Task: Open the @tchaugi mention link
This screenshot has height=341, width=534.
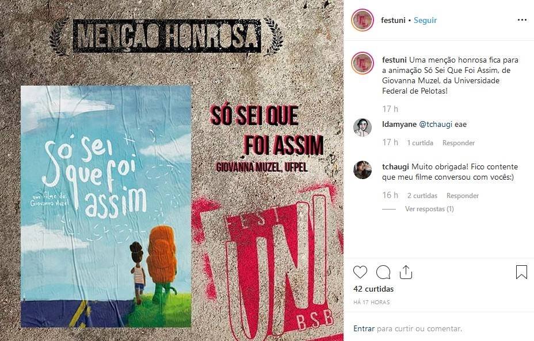Action: tap(436, 125)
